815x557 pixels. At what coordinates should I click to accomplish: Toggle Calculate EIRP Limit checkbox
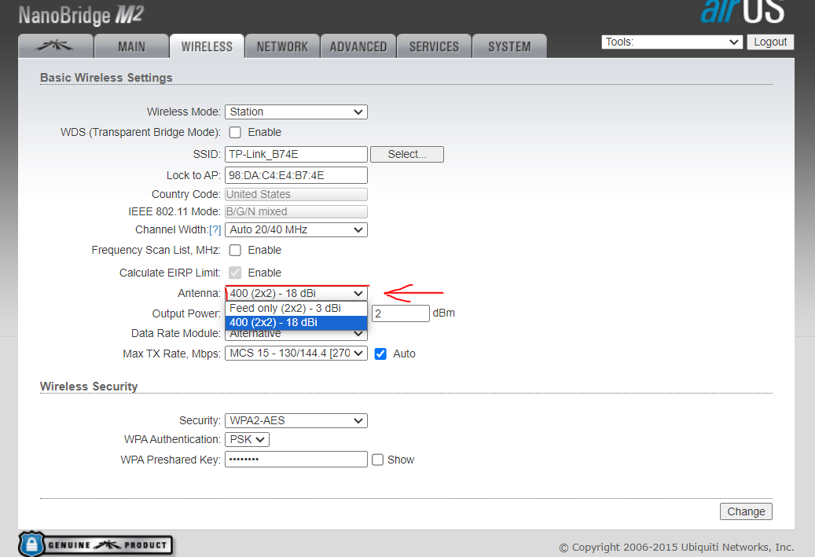click(x=236, y=273)
